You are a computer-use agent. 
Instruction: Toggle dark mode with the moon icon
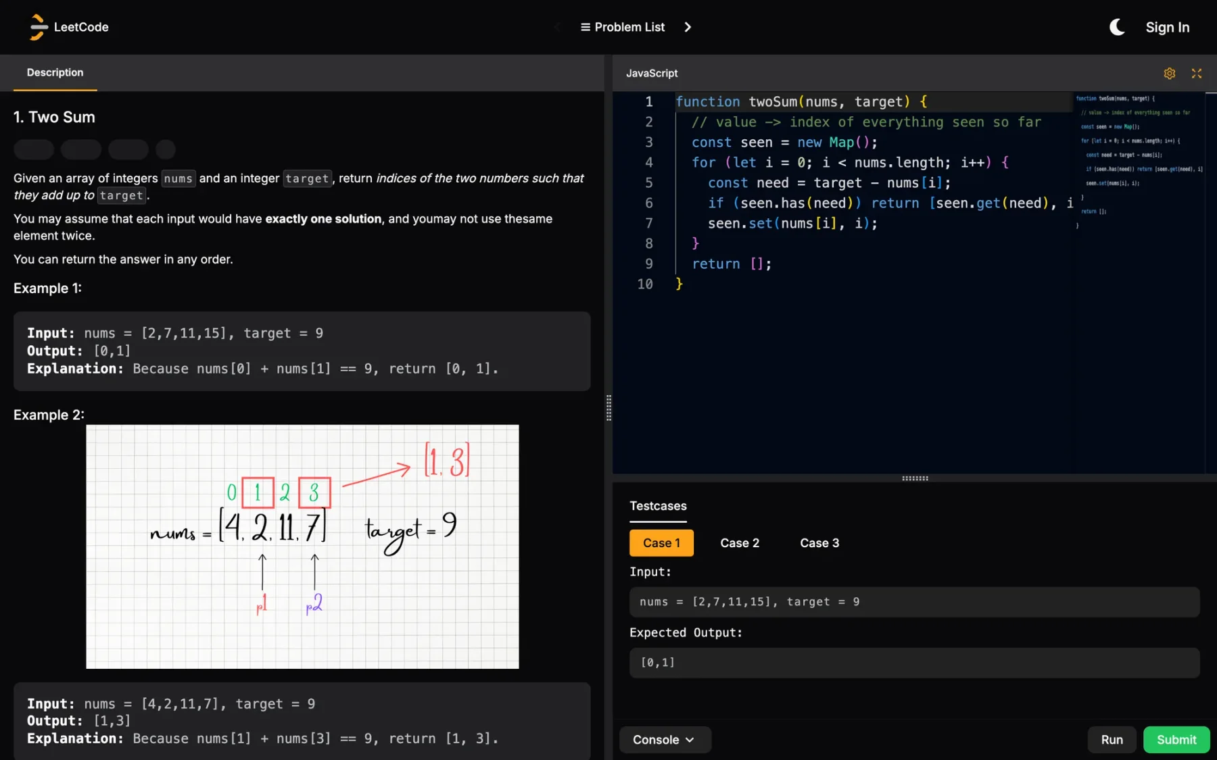tap(1117, 27)
